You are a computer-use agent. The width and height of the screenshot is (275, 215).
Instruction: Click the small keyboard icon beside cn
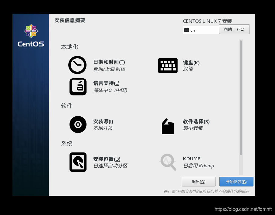[187, 30]
